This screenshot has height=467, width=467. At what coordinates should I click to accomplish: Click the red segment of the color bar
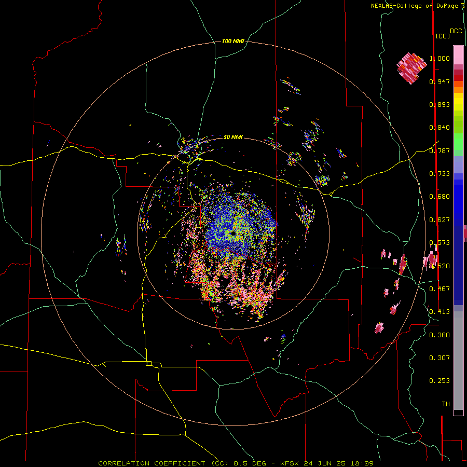click(x=458, y=78)
